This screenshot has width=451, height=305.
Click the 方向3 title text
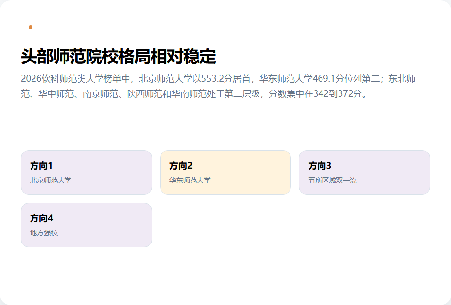coord(320,166)
